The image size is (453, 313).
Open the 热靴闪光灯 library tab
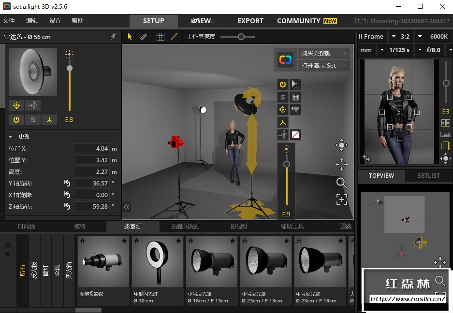click(186, 226)
